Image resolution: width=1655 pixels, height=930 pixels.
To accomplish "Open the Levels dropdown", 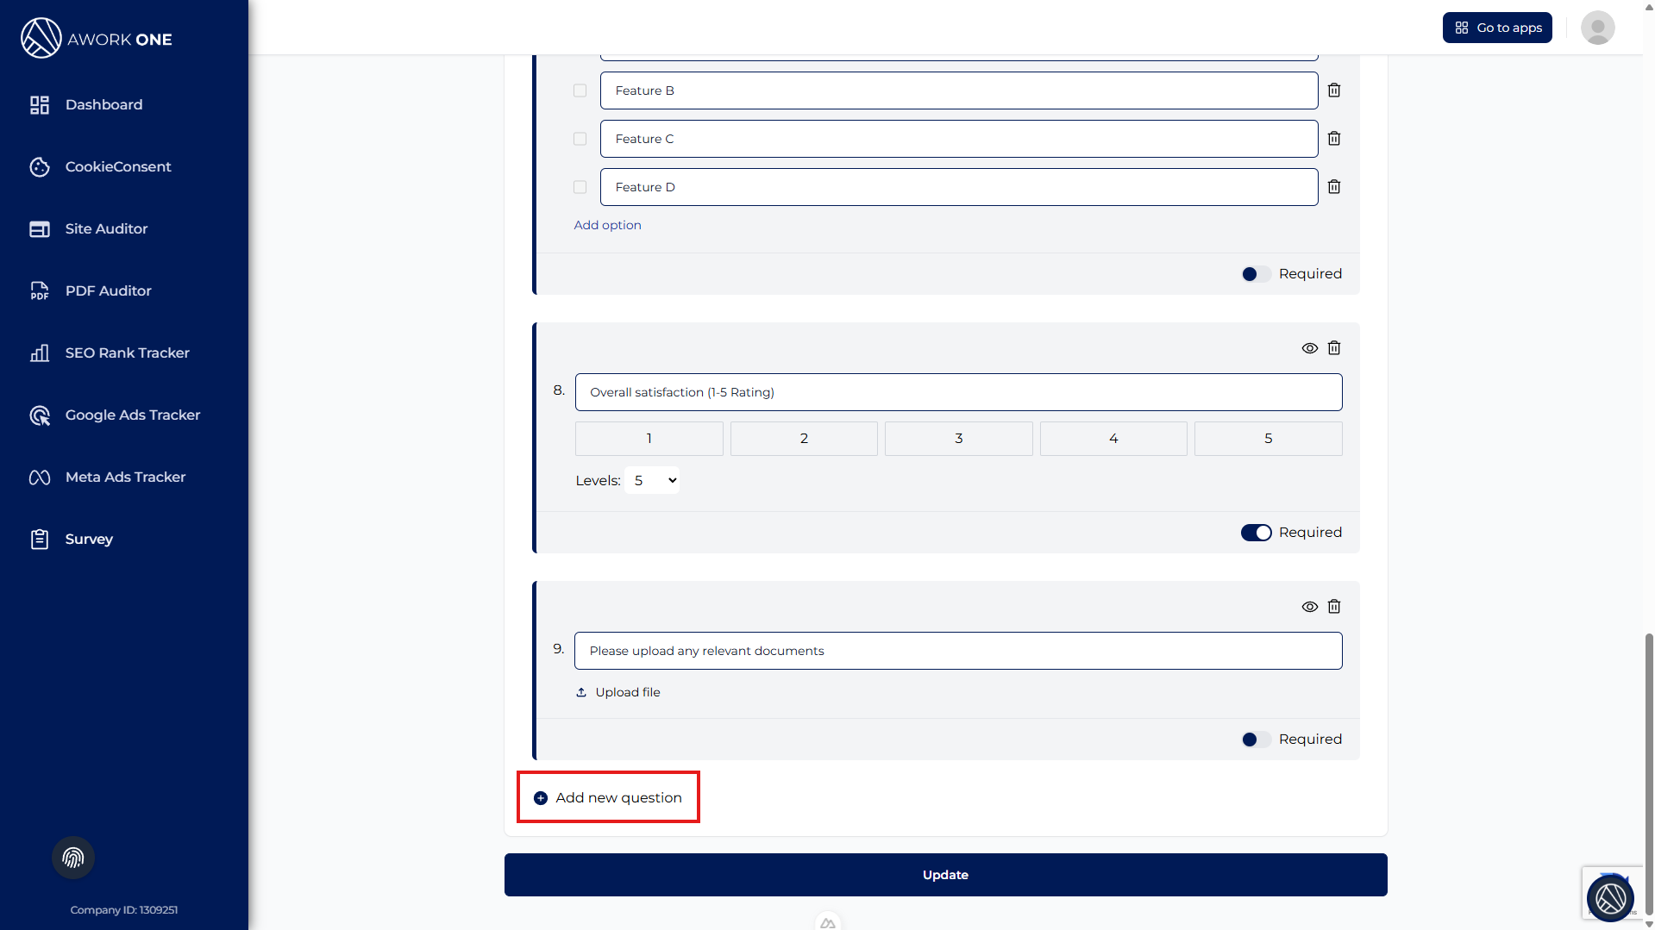I will [653, 480].
